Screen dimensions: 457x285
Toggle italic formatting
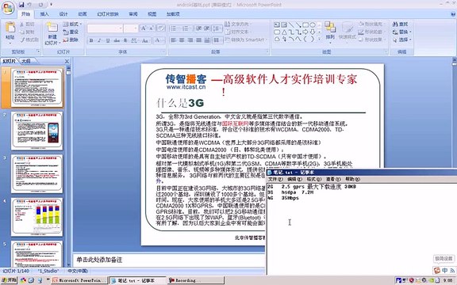[x=99, y=40]
